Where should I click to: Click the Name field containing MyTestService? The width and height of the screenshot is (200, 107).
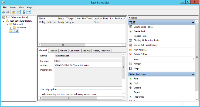pos(88,56)
